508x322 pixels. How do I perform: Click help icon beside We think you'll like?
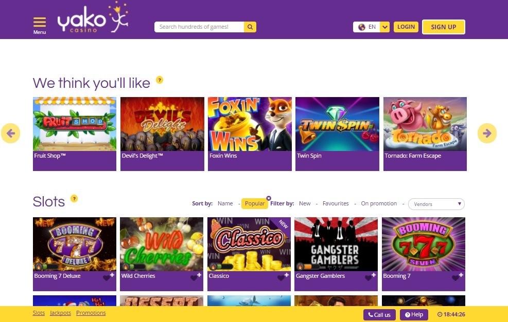[x=160, y=80]
